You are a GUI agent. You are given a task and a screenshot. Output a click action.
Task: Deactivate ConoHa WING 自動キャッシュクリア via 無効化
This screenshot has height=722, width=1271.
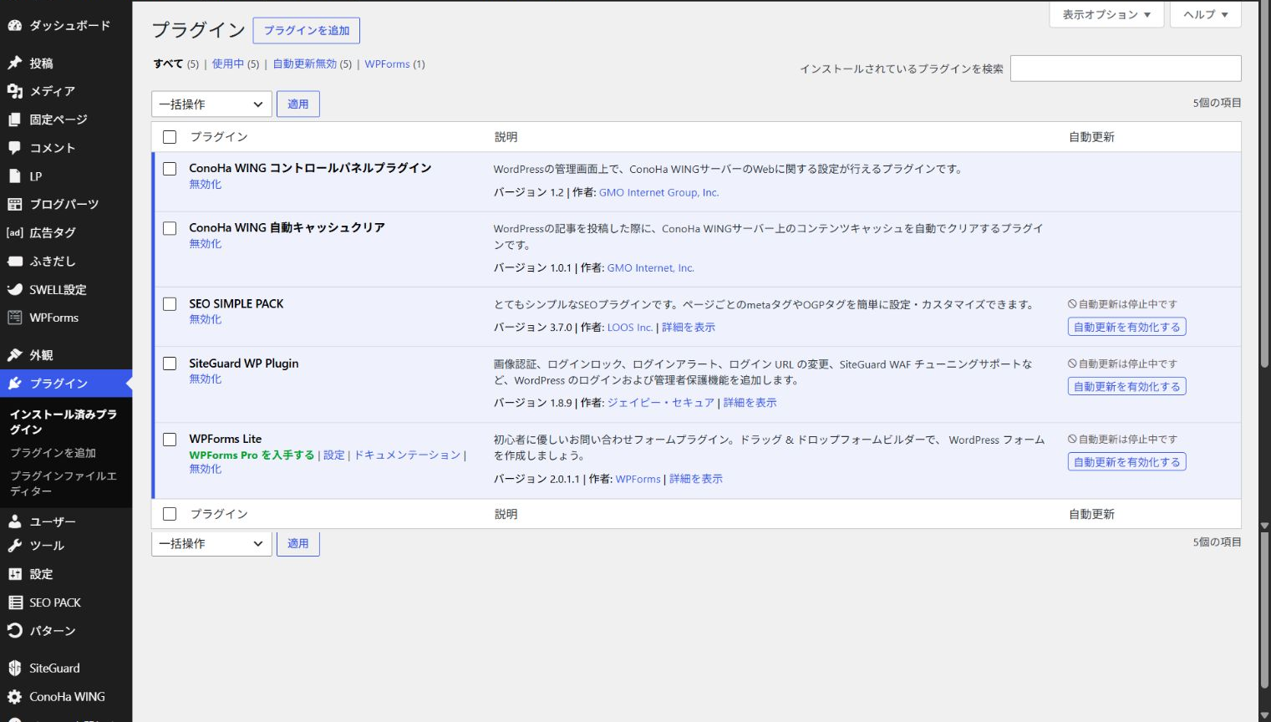tap(206, 243)
